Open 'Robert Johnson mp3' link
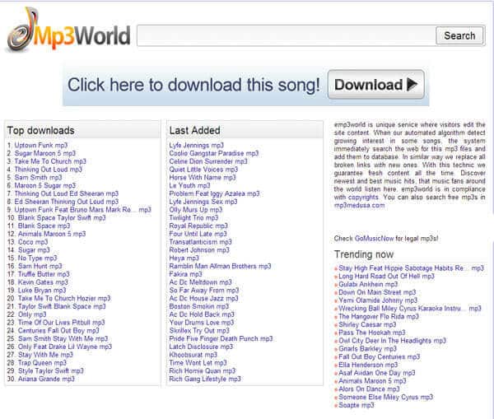The image size is (494, 419). pos(199,250)
